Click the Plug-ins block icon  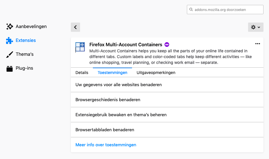10,69
